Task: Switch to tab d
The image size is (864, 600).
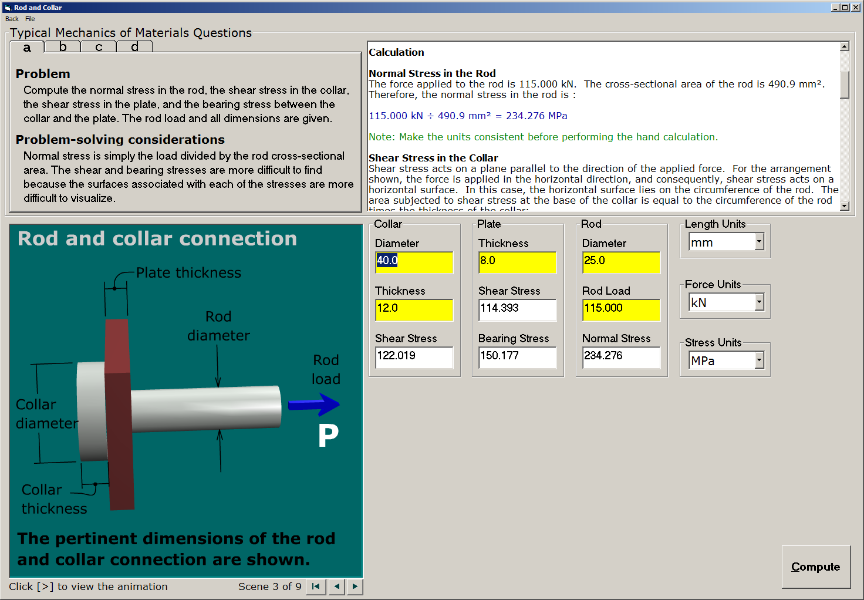Action: pos(134,46)
